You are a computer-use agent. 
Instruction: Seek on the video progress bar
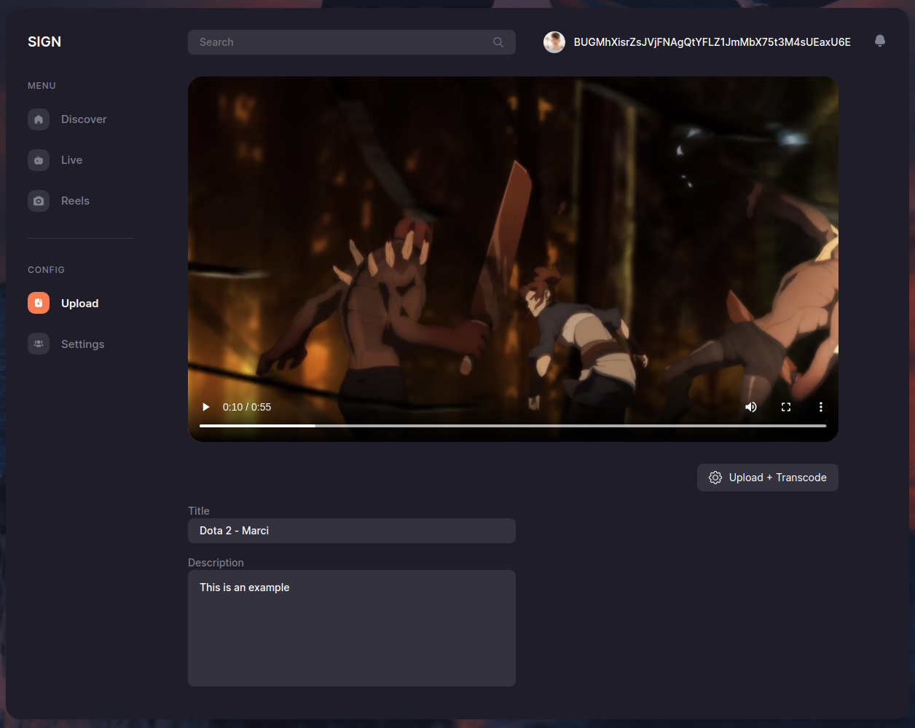tap(513, 425)
